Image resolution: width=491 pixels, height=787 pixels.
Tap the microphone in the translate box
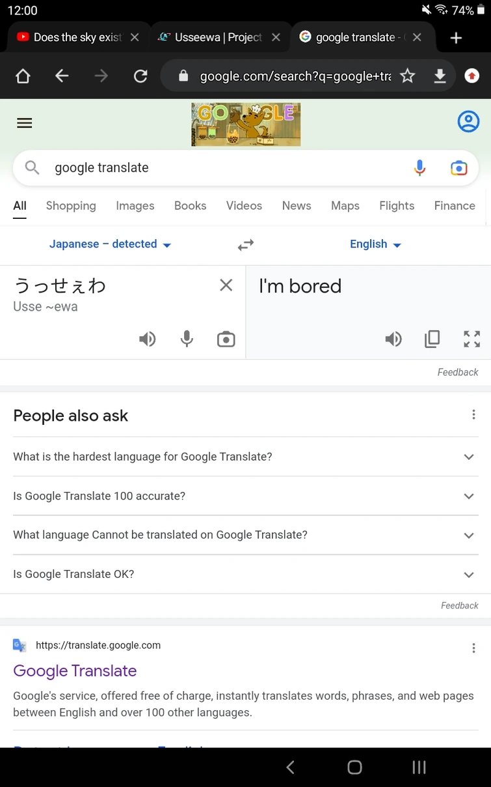coord(187,339)
